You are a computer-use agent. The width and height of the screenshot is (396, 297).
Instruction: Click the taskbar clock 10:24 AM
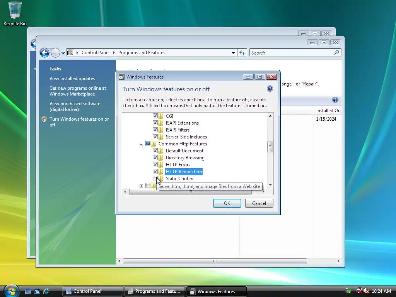click(381, 291)
